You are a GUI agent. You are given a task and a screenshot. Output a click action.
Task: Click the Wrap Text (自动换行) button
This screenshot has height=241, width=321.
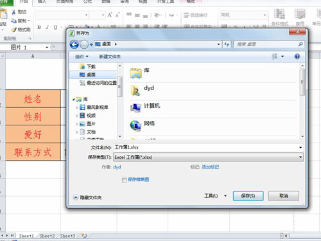195,15
